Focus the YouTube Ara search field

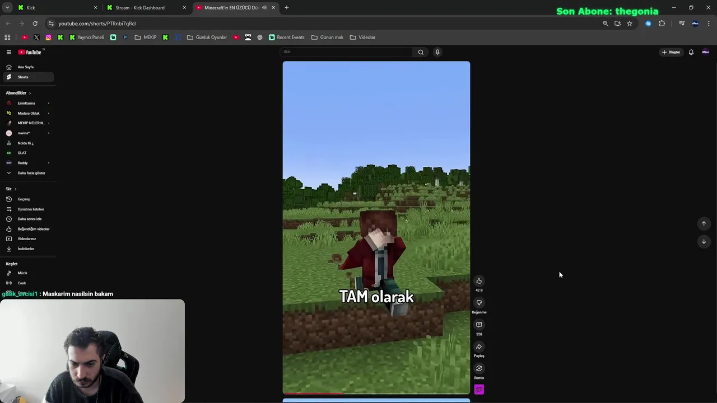pos(346,52)
